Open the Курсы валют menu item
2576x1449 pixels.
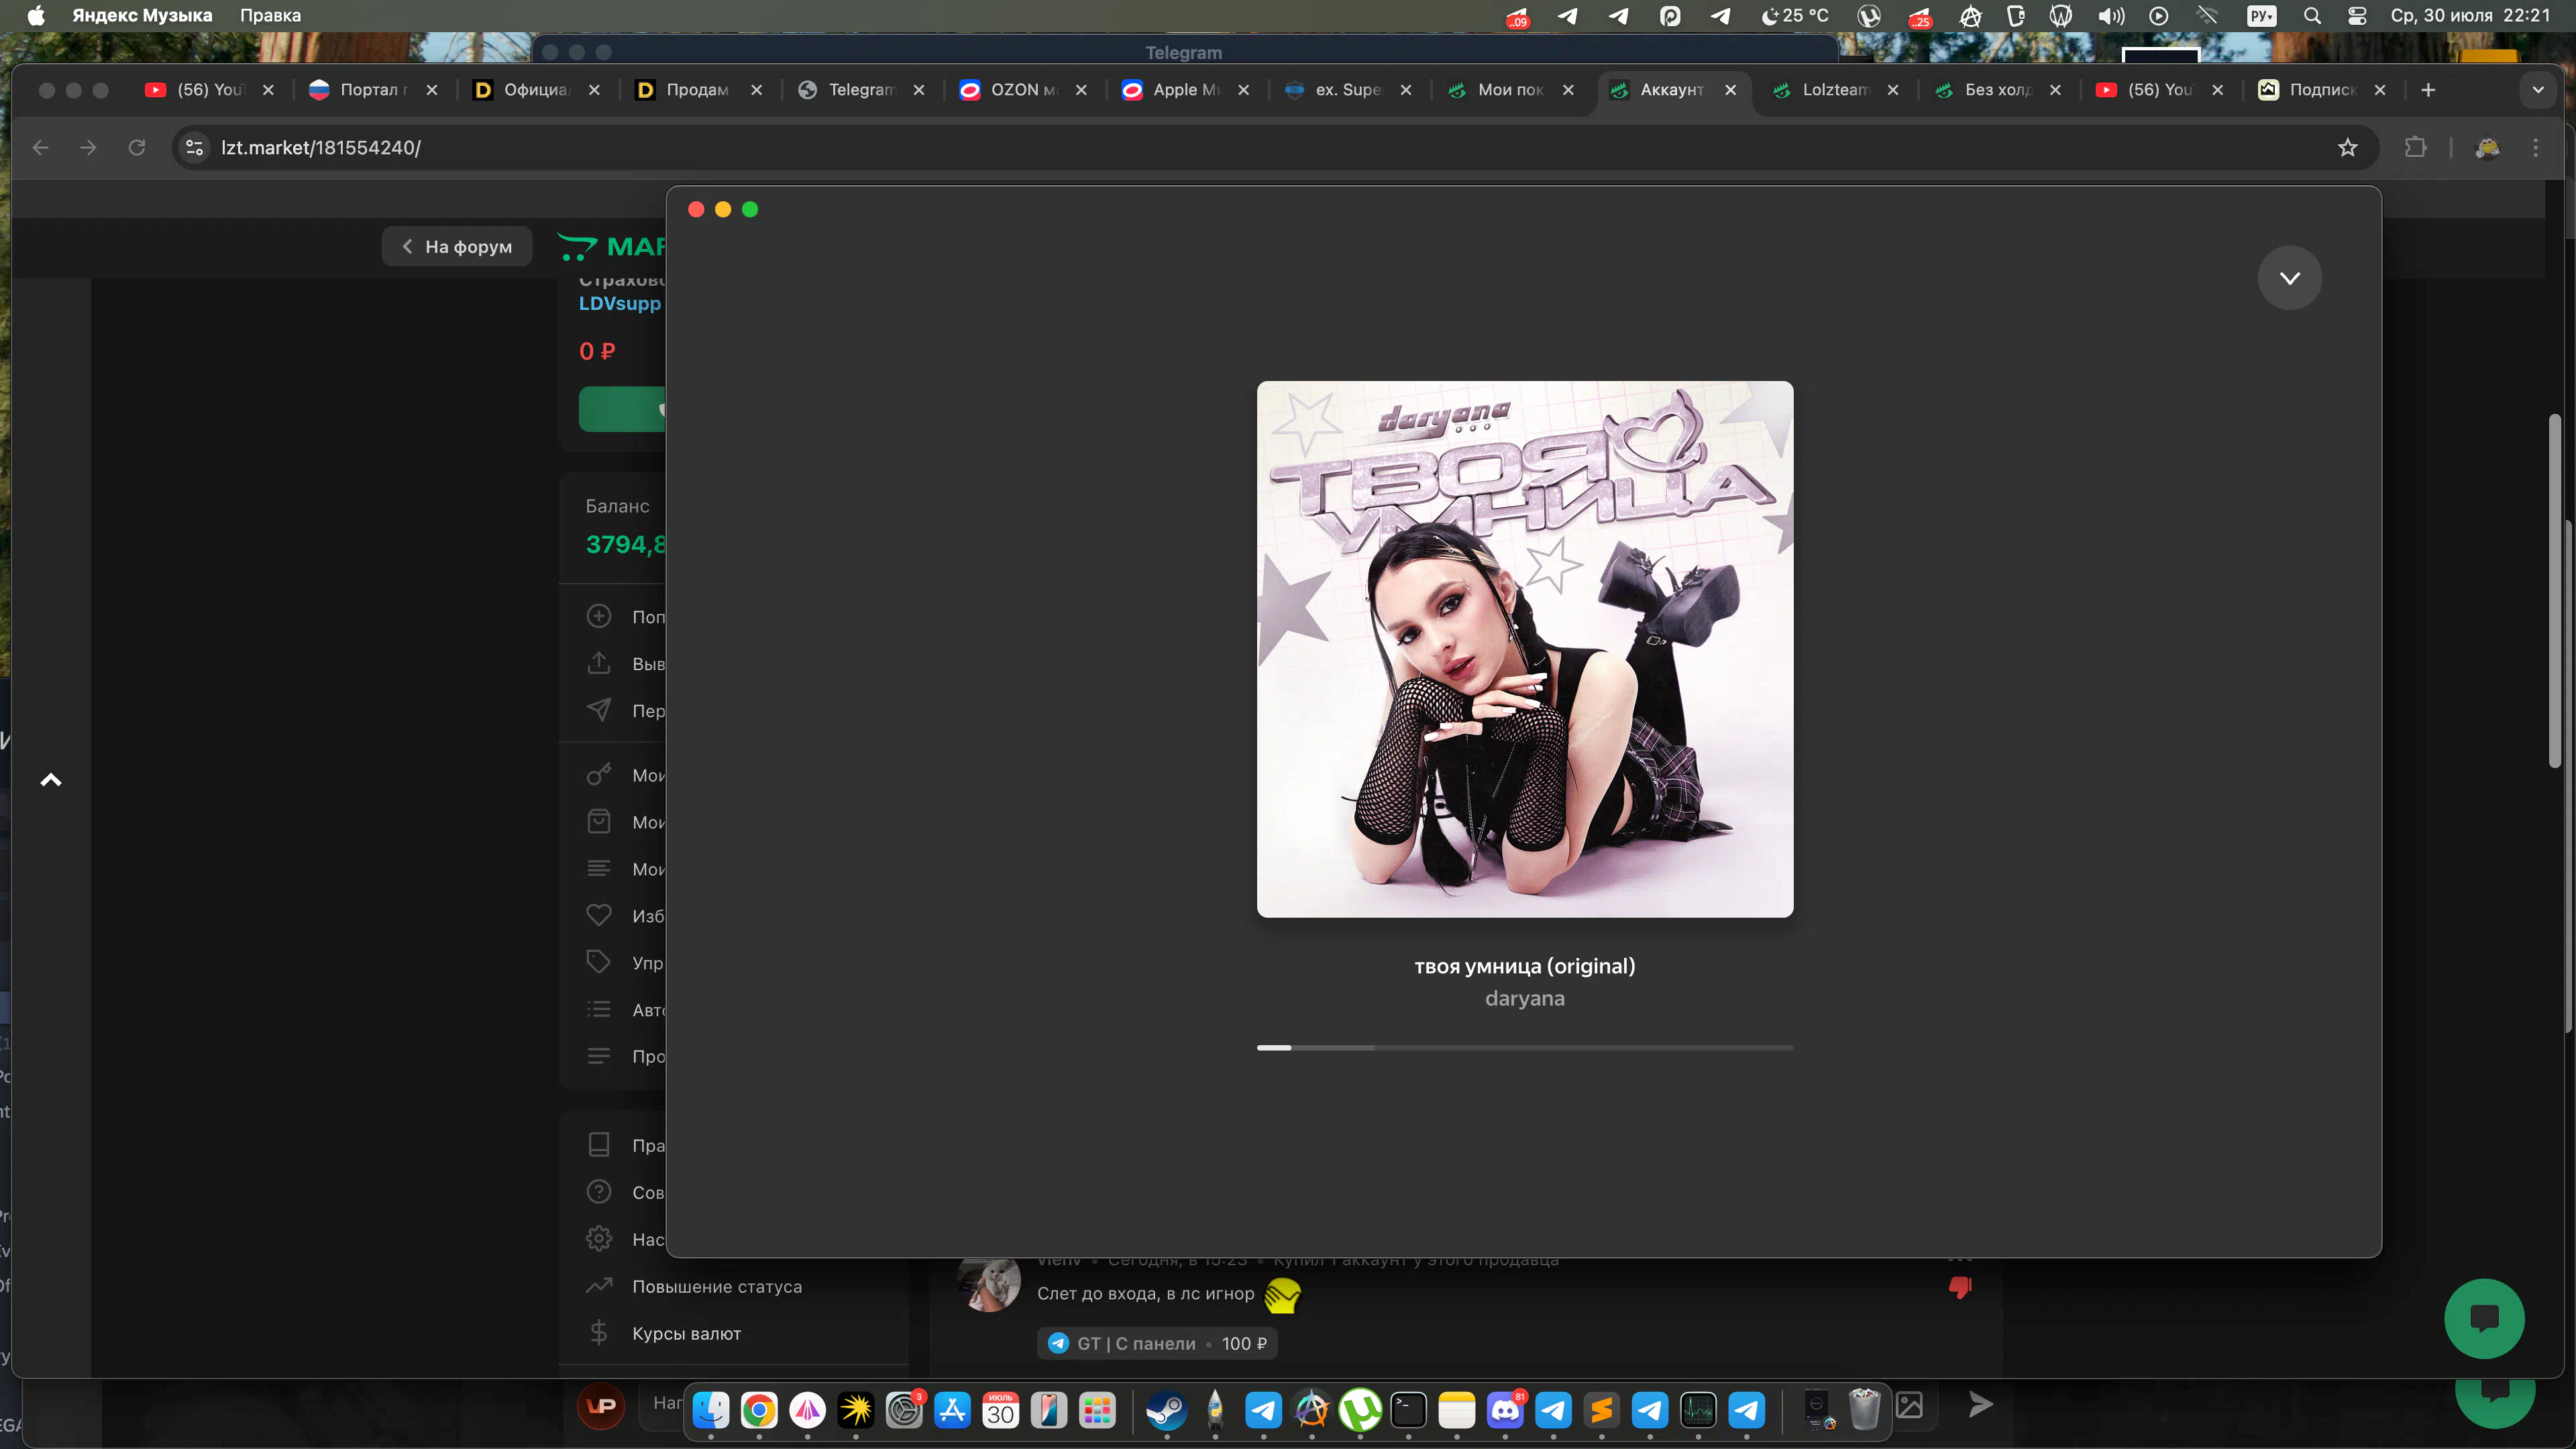[686, 1333]
